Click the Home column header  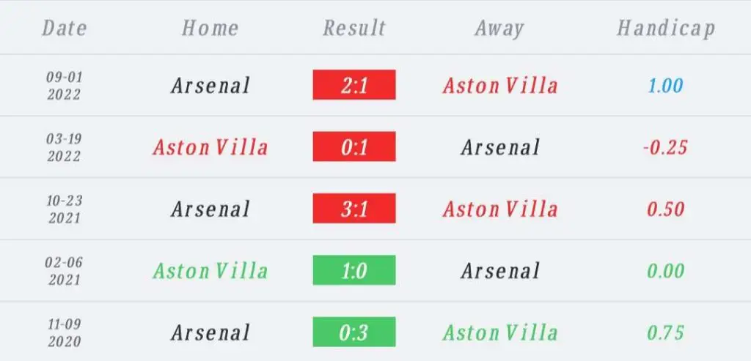coord(210,28)
